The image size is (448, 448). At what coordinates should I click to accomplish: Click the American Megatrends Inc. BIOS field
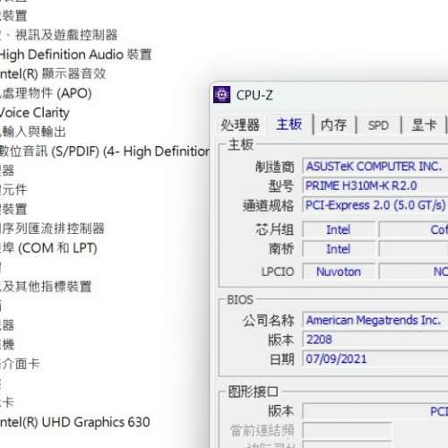click(x=375, y=320)
